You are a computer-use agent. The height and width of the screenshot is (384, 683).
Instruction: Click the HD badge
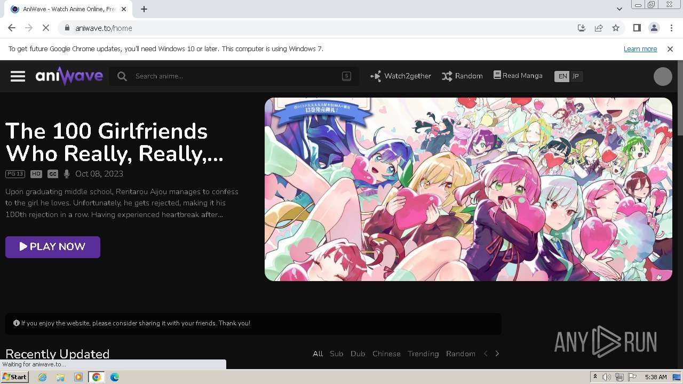[36, 174]
